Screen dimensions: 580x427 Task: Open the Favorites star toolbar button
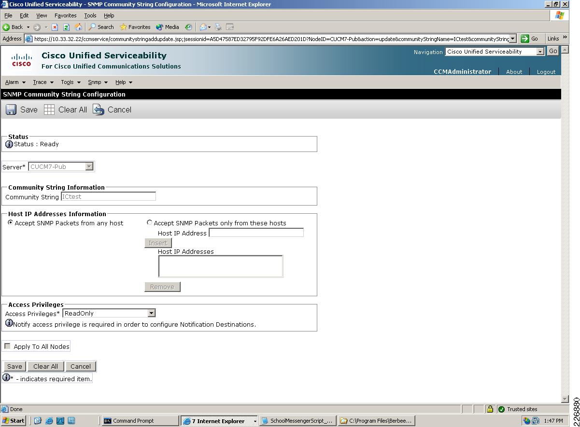135,27
